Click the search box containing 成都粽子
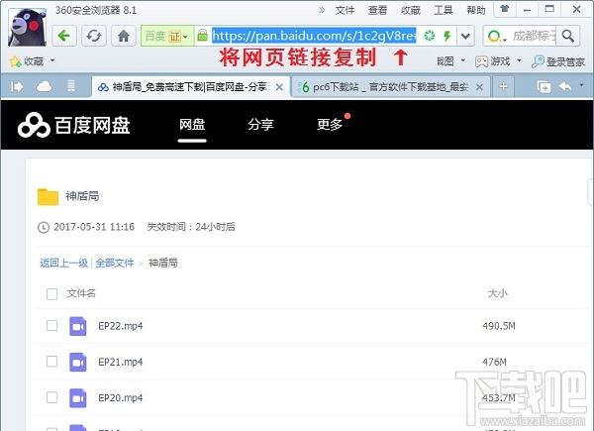The image size is (594, 431). pos(534,36)
